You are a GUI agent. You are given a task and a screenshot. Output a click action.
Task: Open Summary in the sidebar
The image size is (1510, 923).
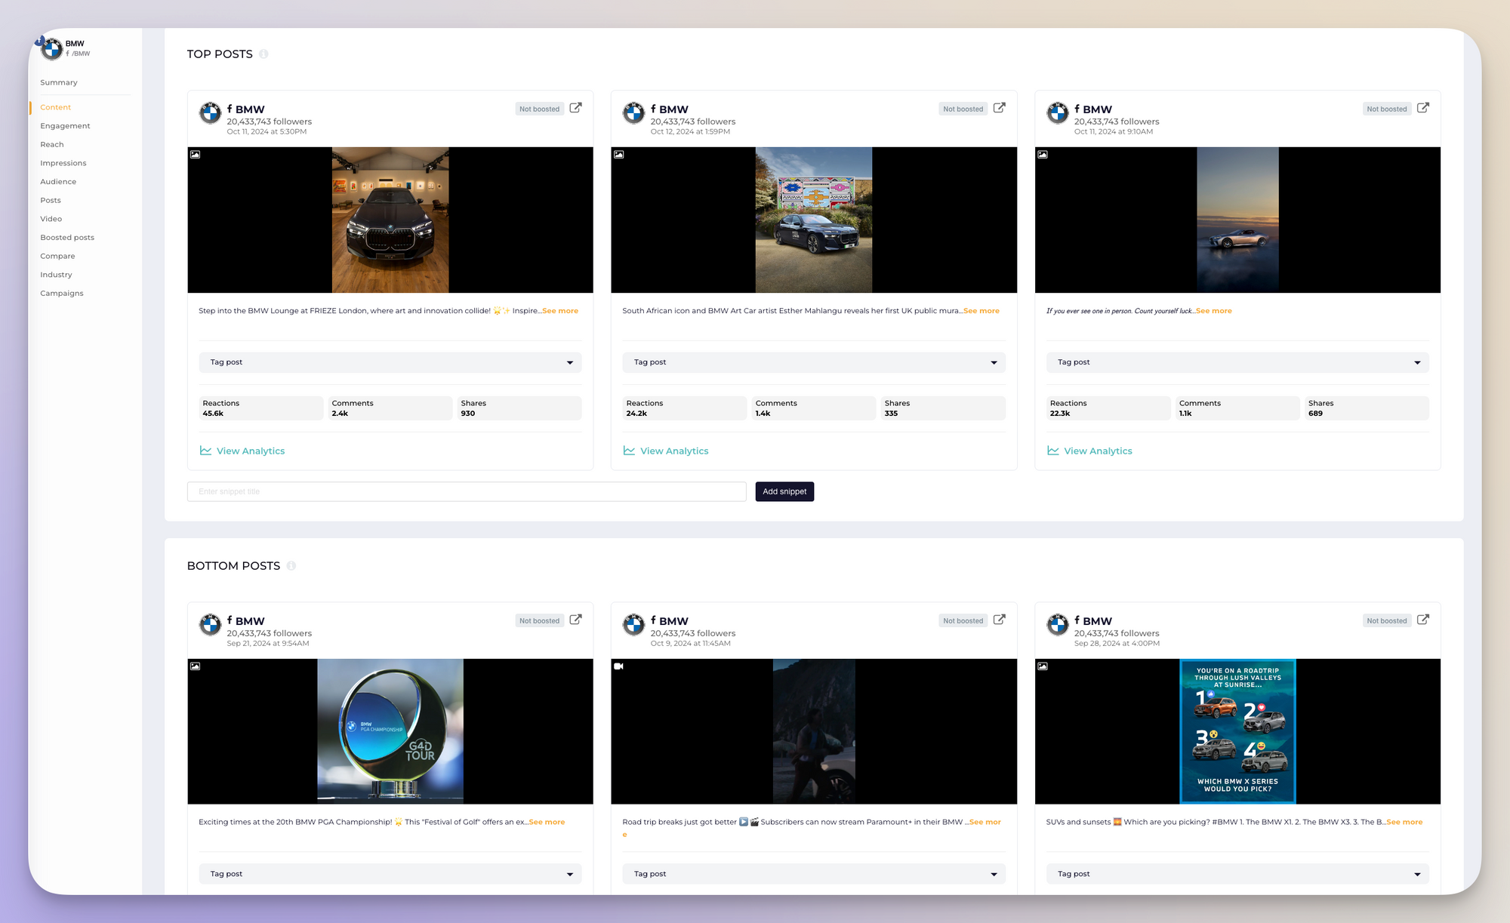(59, 82)
